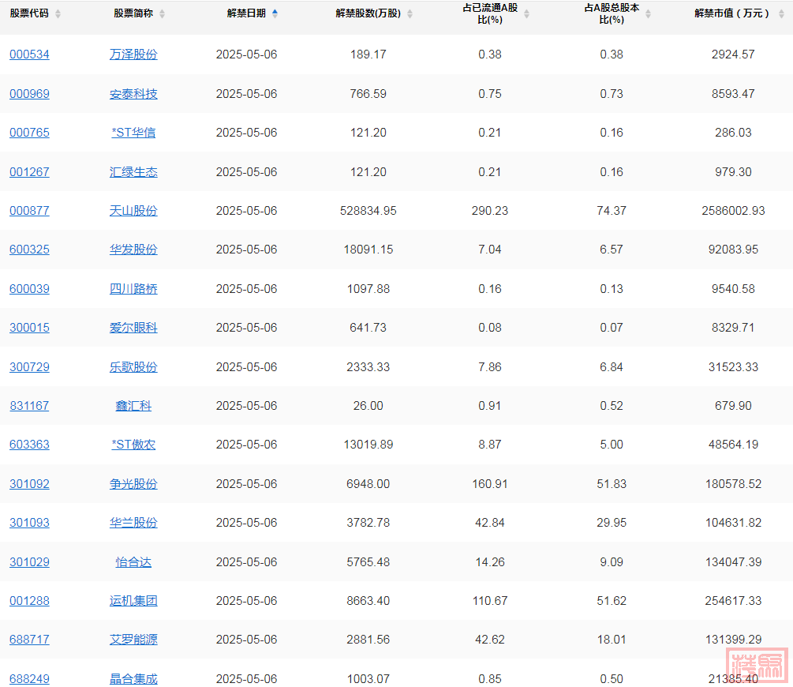The width and height of the screenshot is (793, 687).
Task: Sort by 股票代码 using its sort arrows
Action: tap(58, 14)
